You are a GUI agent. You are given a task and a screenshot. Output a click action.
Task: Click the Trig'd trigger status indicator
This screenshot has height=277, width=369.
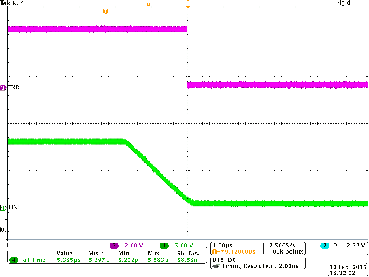click(x=342, y=3)
